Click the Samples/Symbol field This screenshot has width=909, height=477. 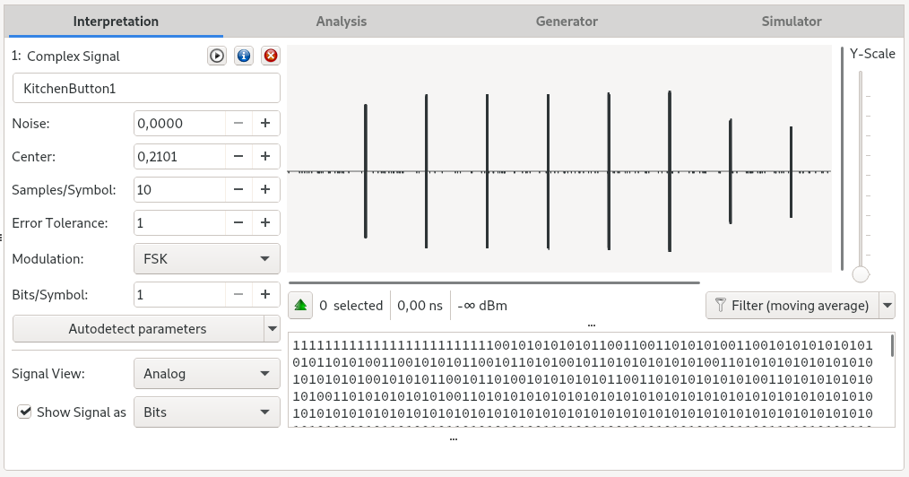point(179,189)
